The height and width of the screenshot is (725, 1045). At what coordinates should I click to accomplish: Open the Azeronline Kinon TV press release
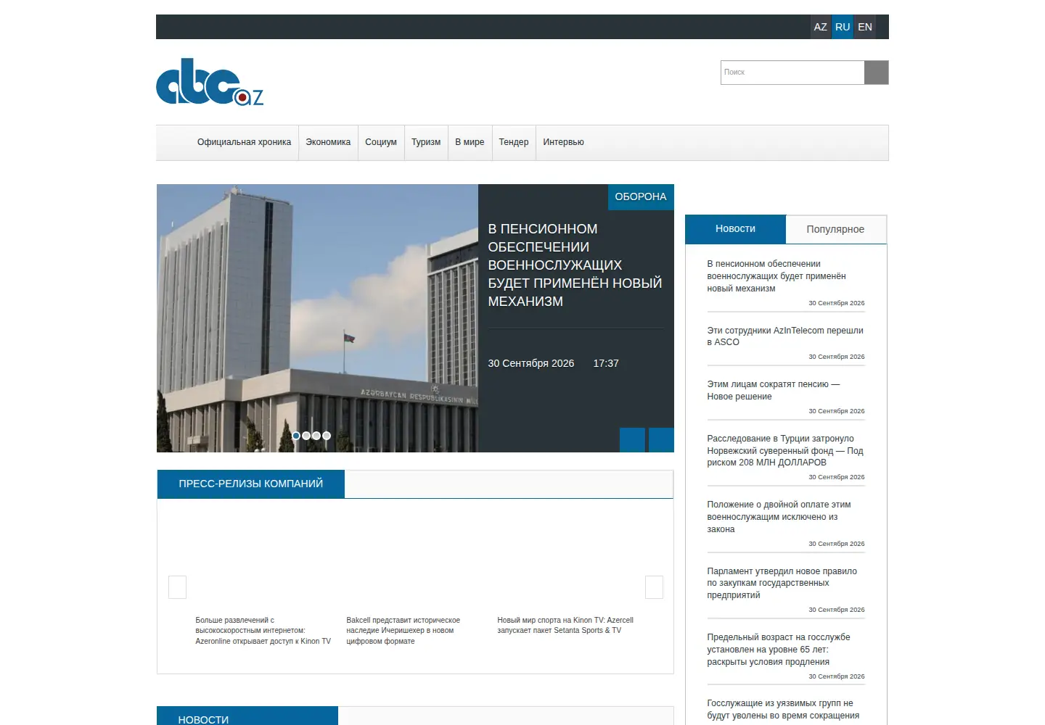263,631
